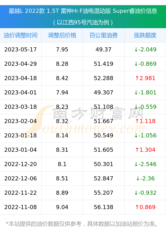This screenshot has width=166, height=228.
Task: Click the red change value ↑1.118
Action: [145, 121]
